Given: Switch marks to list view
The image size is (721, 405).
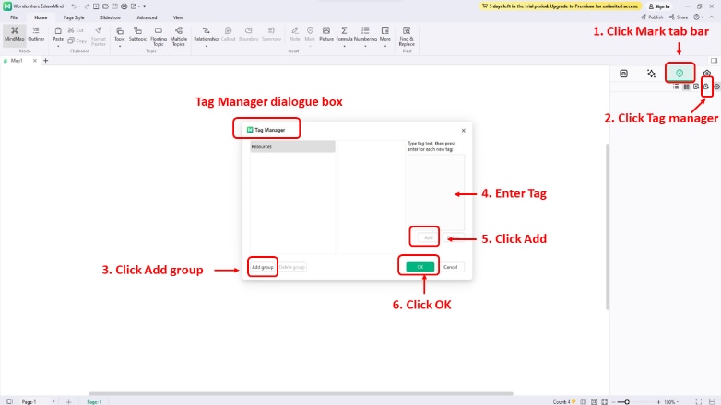Looking at the screenshot, I should click(676, 87).
